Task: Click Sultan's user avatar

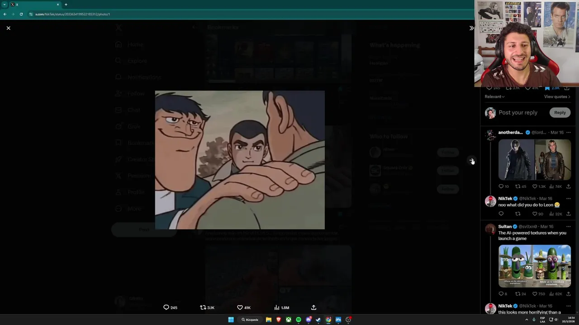Action: [490, 229]
